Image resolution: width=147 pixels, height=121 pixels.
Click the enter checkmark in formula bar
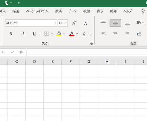12,52
